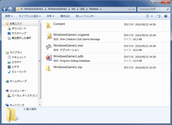Select the Content folder icon
Screen dimensions: 172x125
pos(48,25)
